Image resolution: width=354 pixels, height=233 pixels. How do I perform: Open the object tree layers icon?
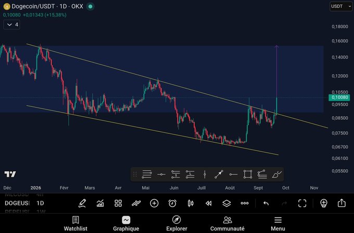pos(226,203)
